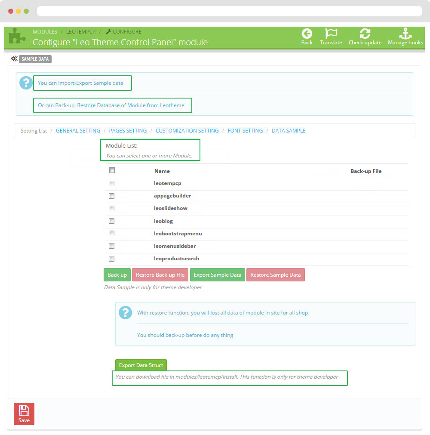Click the Restore Sample Data button

[x=276, y=275]
